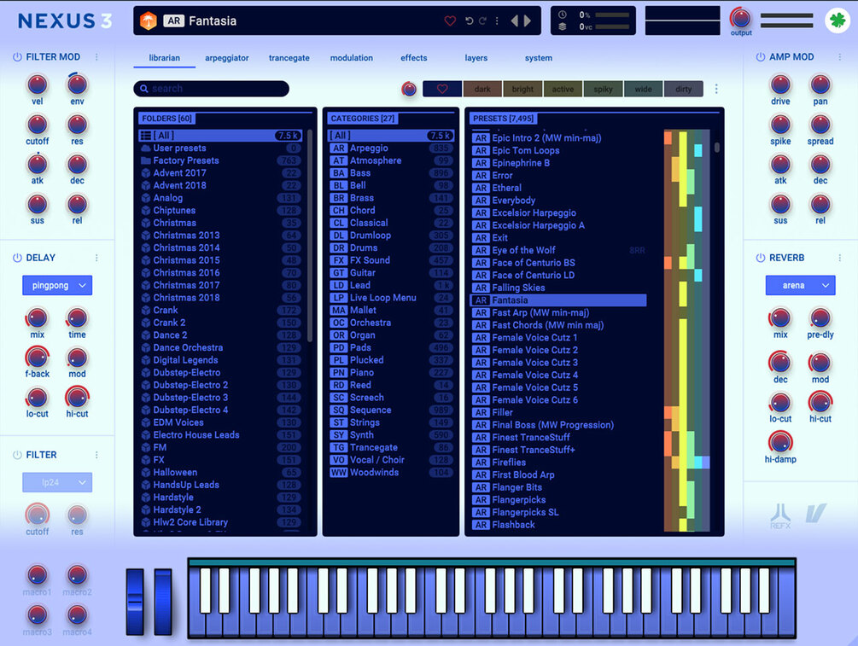858x646 pixels.
Task: Click the BA badge beside the Bass category
Action: 339,173
